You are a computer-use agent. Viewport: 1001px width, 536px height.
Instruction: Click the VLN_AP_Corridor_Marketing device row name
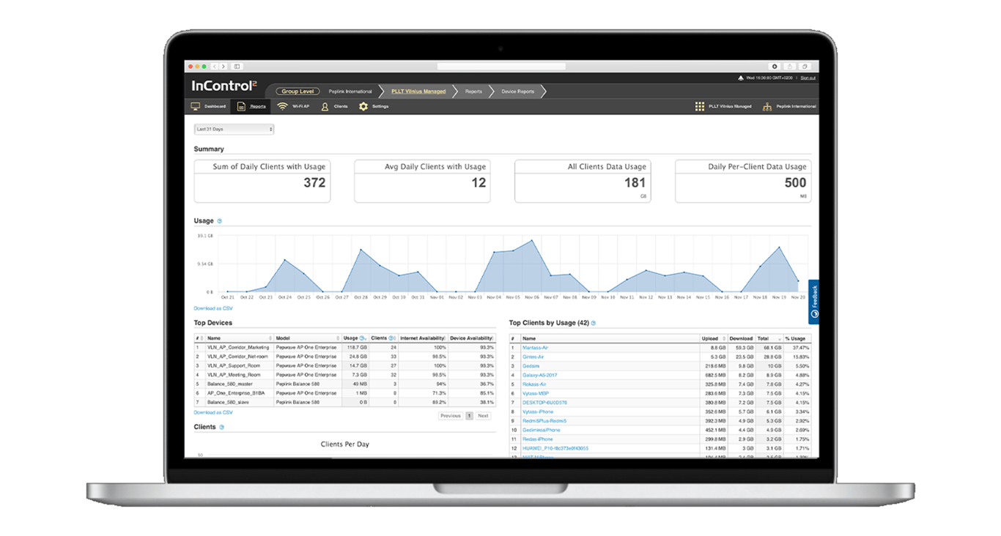tap(238, 347)
